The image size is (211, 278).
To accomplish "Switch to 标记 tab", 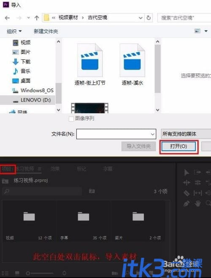I will click(x=81, y=169).
